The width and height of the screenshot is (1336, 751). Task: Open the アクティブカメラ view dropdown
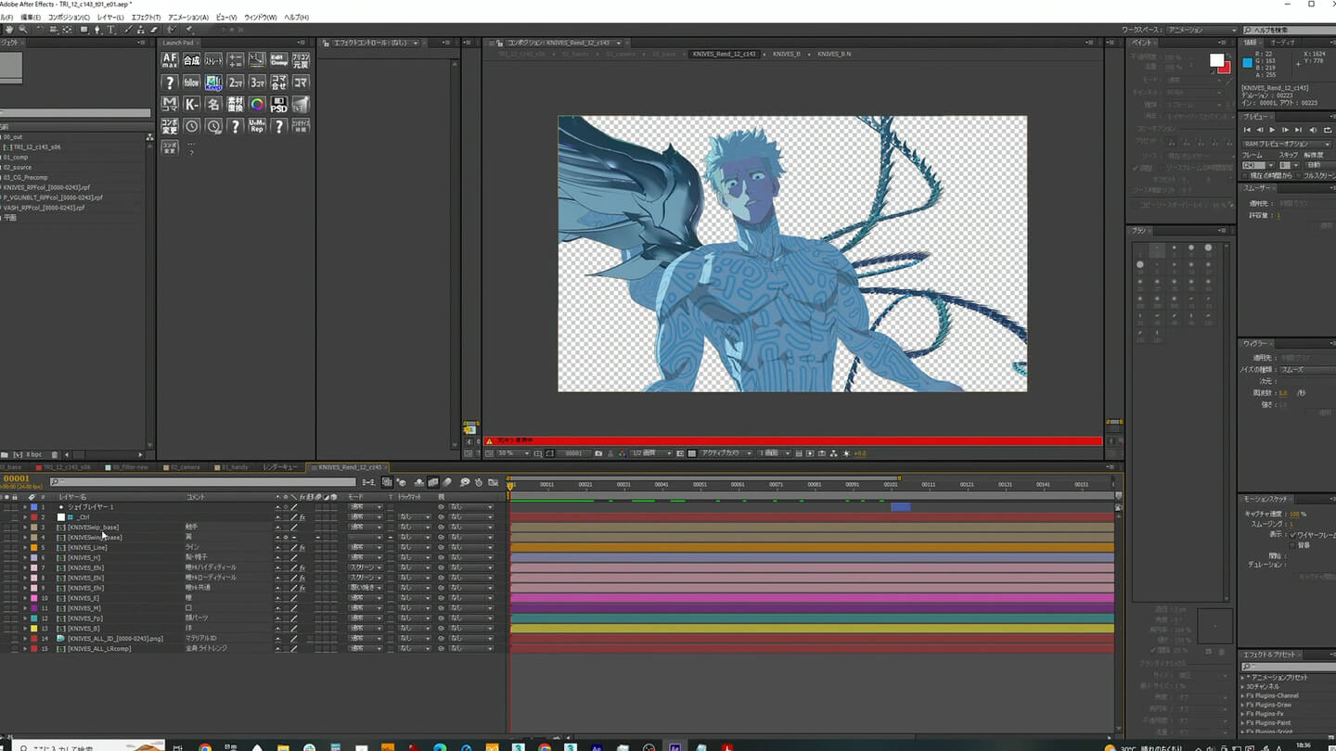pyautogui.click(x=726, y=453)
